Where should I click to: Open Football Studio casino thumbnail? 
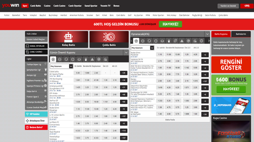[231, 131]
